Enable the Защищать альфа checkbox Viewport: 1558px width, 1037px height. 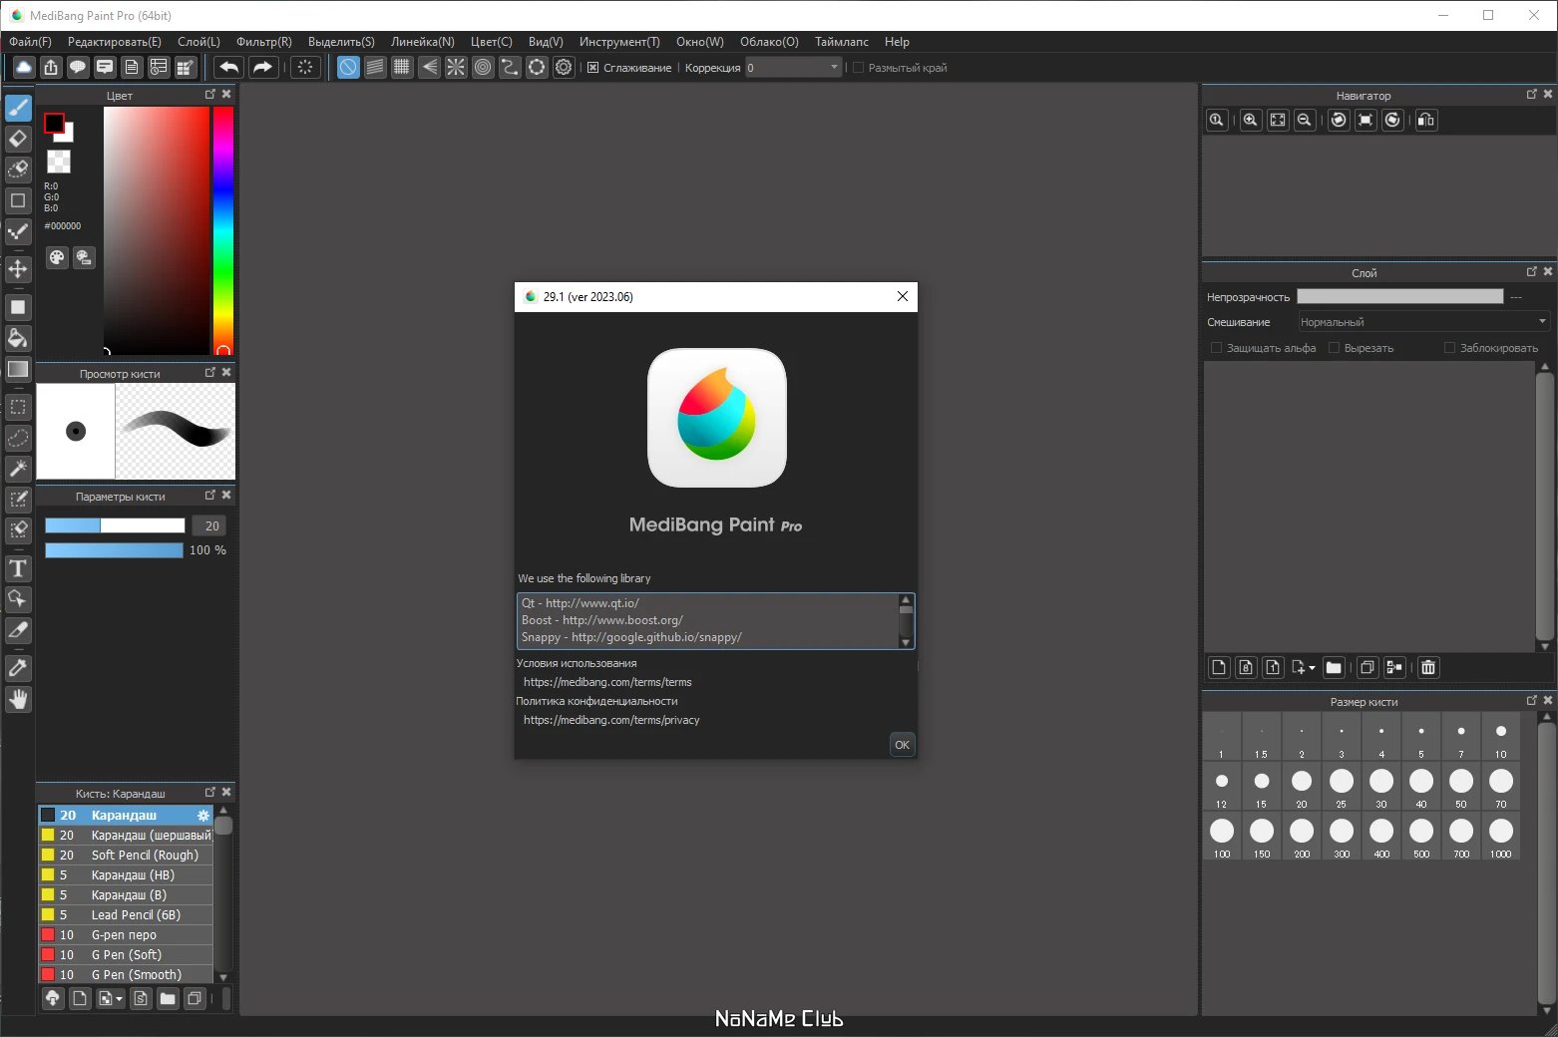[1216, 348]
